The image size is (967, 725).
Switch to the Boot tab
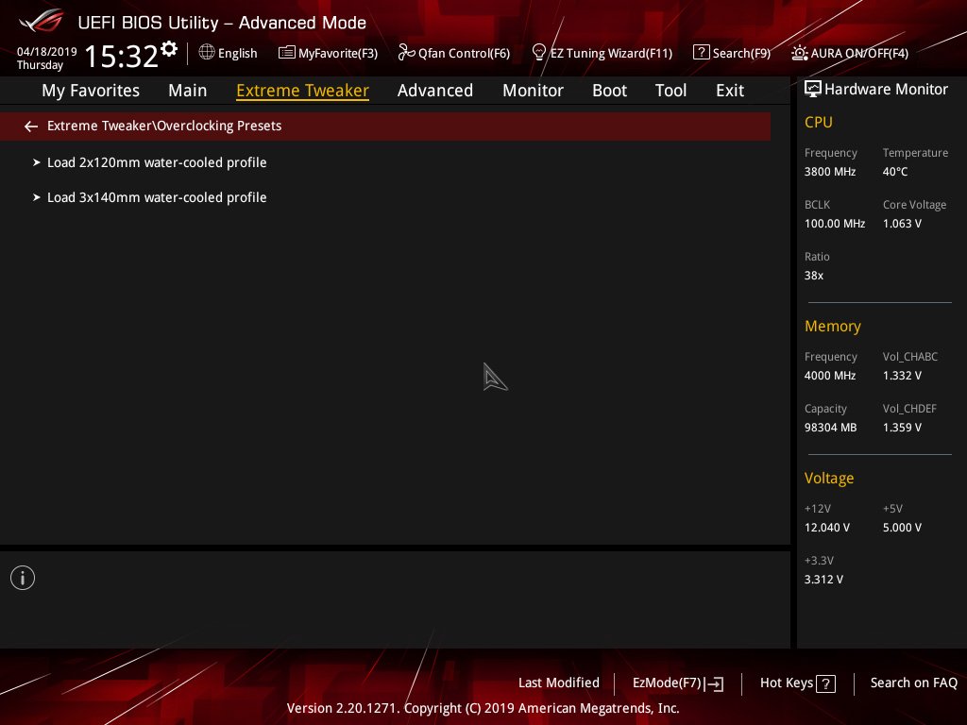click(609, 91)
